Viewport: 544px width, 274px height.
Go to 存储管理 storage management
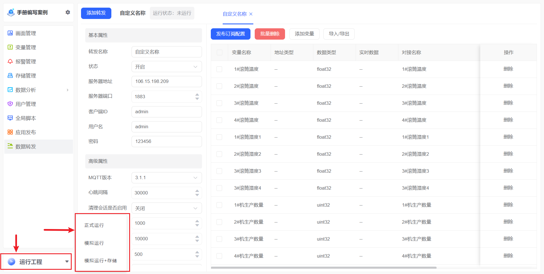pos(25,76)
